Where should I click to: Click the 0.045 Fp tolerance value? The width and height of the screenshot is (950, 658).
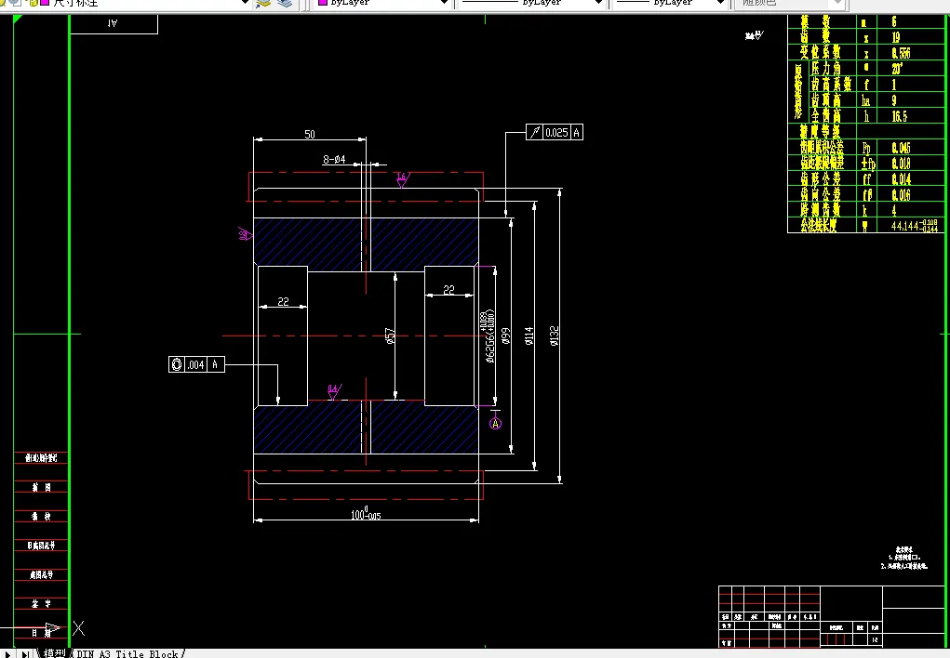901,147
